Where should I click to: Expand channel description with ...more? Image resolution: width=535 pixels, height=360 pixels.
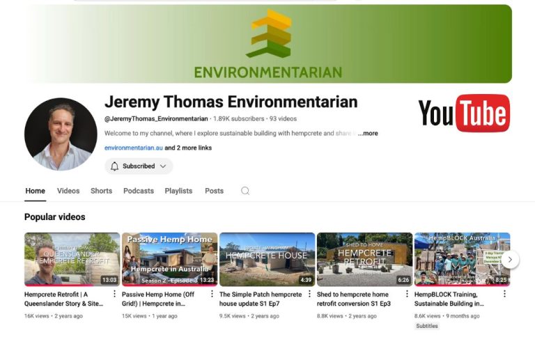tap(368, 133)
